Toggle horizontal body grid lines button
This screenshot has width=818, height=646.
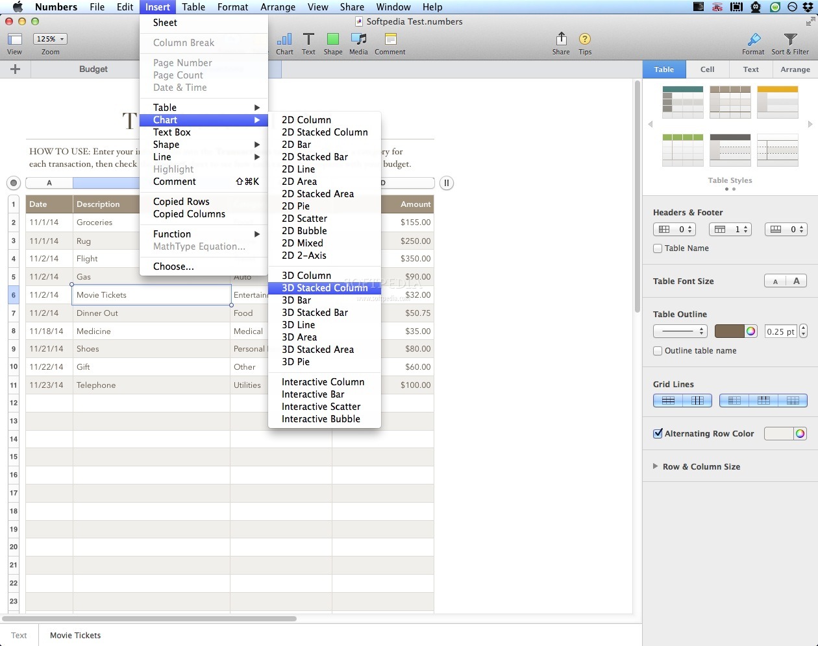668,401
